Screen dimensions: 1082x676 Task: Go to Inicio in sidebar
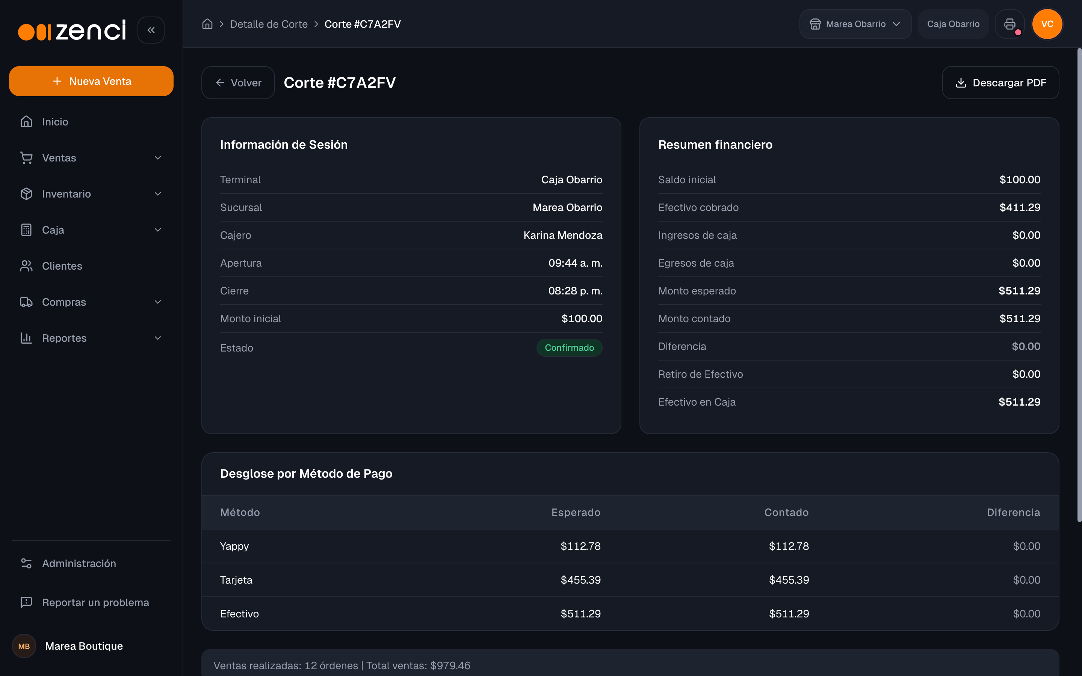(x=91, y=122)
